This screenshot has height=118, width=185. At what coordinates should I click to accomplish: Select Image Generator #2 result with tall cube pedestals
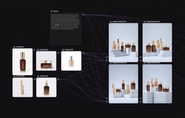click(x=157, y=84)
